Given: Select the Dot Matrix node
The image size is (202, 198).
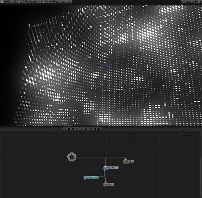Looking at the screenshot, I should coord(109,184).
